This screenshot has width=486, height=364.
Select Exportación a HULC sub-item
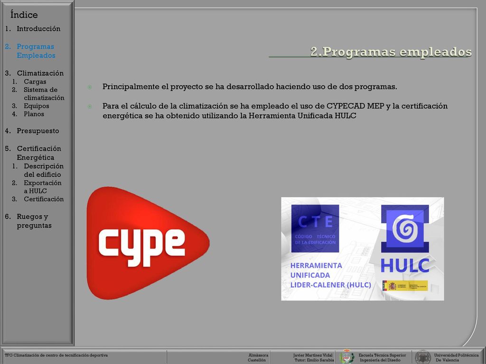(x=42, y=187)
